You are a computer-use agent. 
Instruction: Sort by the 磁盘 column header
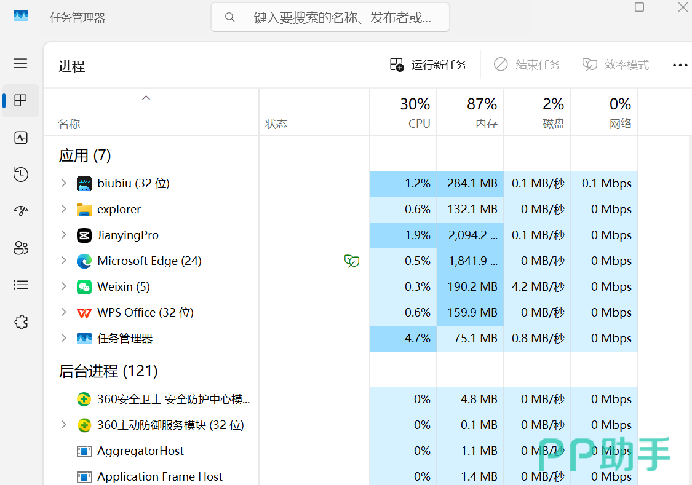(x=538, y=112)
